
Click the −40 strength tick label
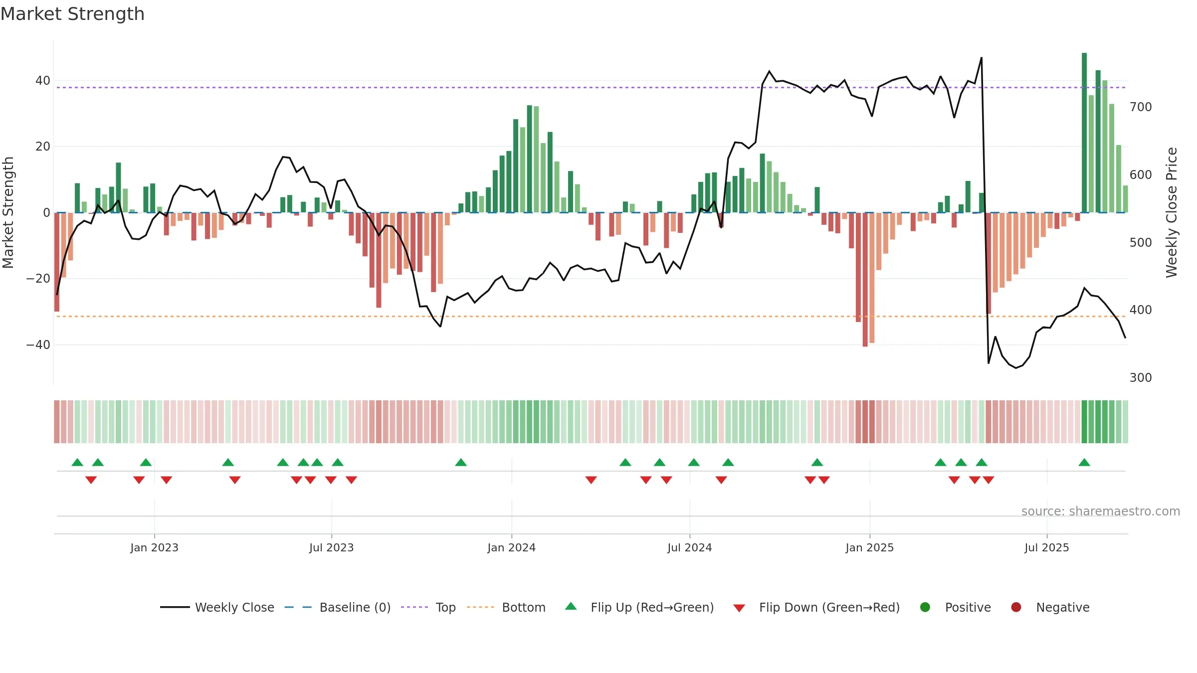38,345
